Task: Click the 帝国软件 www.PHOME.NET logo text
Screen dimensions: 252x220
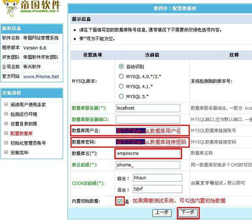Action: click(x=40, y=6)
